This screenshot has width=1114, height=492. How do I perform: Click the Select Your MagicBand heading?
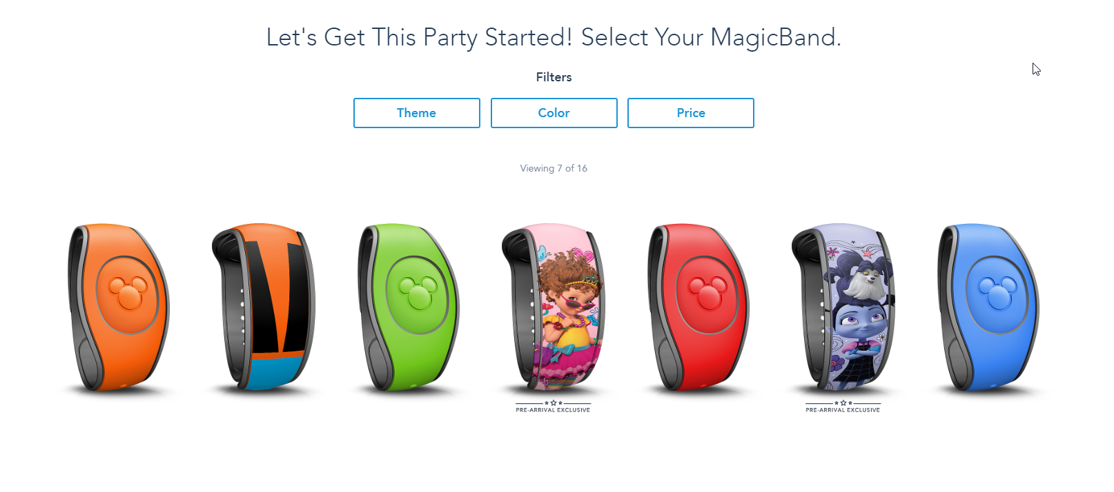(x=711, y=37)
